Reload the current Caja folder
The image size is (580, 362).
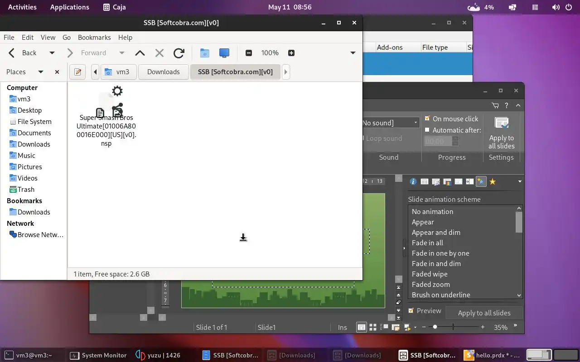coord(179,53)
